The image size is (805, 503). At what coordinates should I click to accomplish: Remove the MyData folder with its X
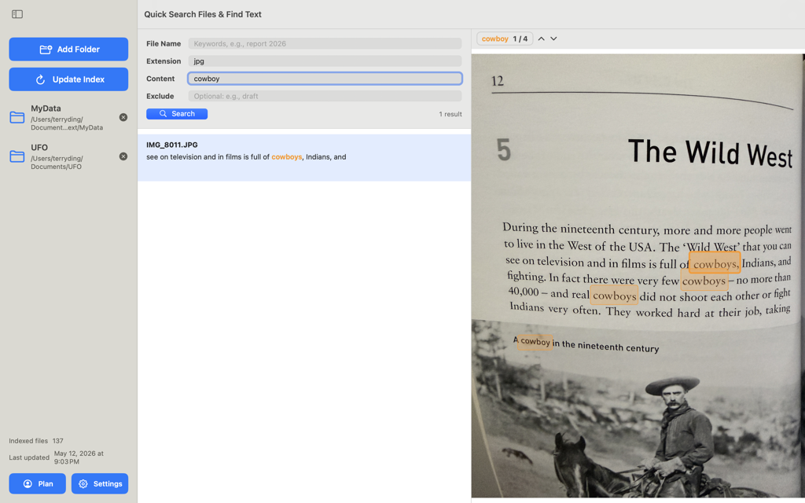point(123,117)
